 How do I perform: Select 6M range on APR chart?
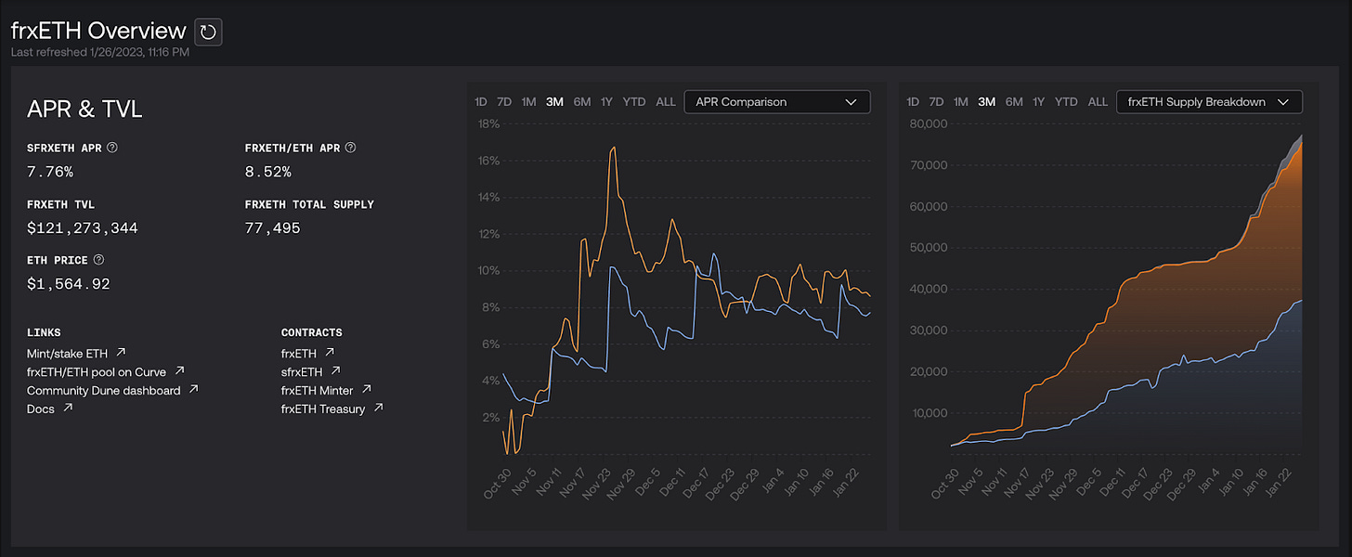click(582, 102)
